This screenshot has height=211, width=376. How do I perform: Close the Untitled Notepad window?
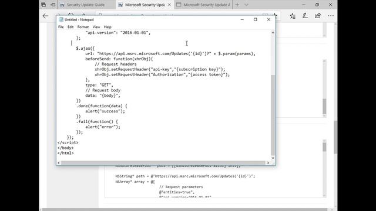pyautogui.click(x=268, y=19)
